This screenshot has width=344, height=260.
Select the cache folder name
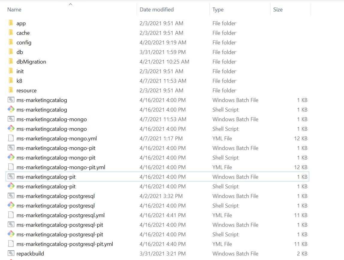click(x=23, y=33)
